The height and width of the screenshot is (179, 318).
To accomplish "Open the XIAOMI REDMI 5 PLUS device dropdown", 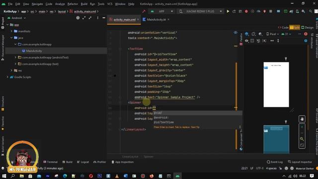I will (200, 11).
